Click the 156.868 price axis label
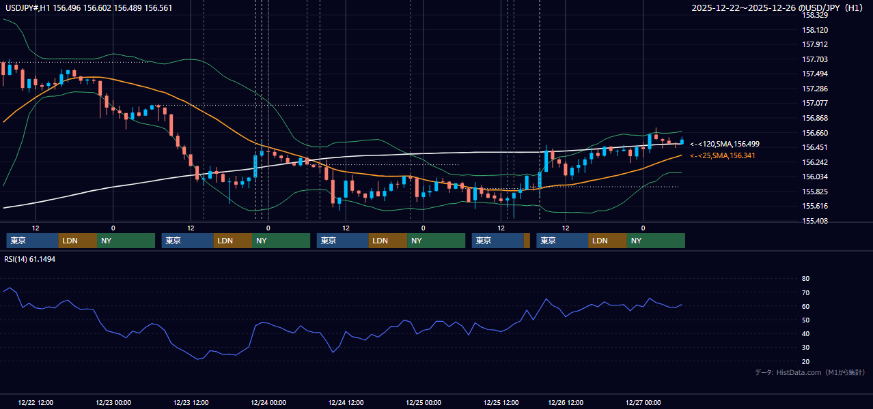 coord(815,118)
